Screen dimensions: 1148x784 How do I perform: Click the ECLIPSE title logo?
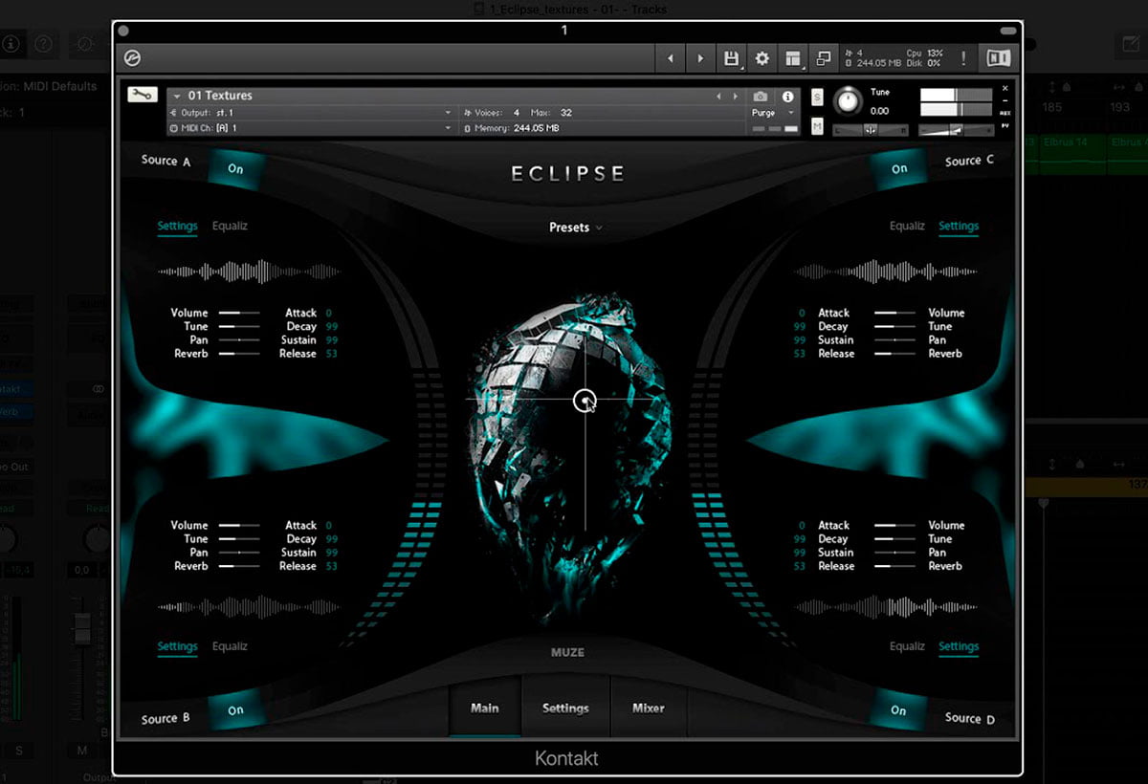point(567,173)
